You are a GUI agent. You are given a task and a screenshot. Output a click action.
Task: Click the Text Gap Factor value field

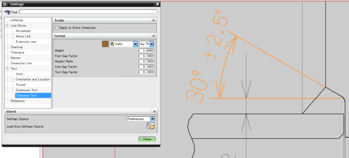[147, 72]
